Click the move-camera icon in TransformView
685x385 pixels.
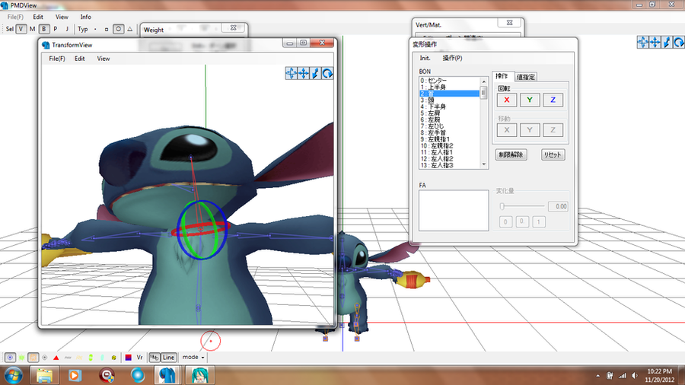[x=291, y=73]
